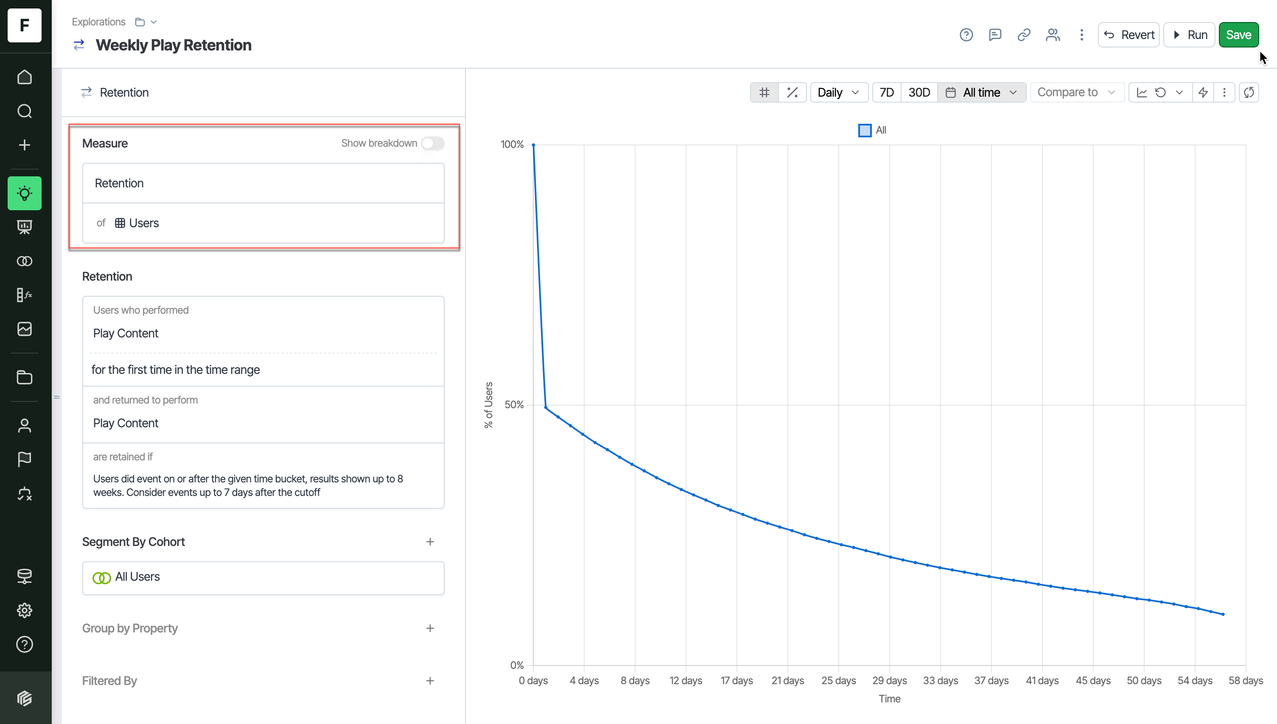Toggle the All legend checkbox

point(865,130)
